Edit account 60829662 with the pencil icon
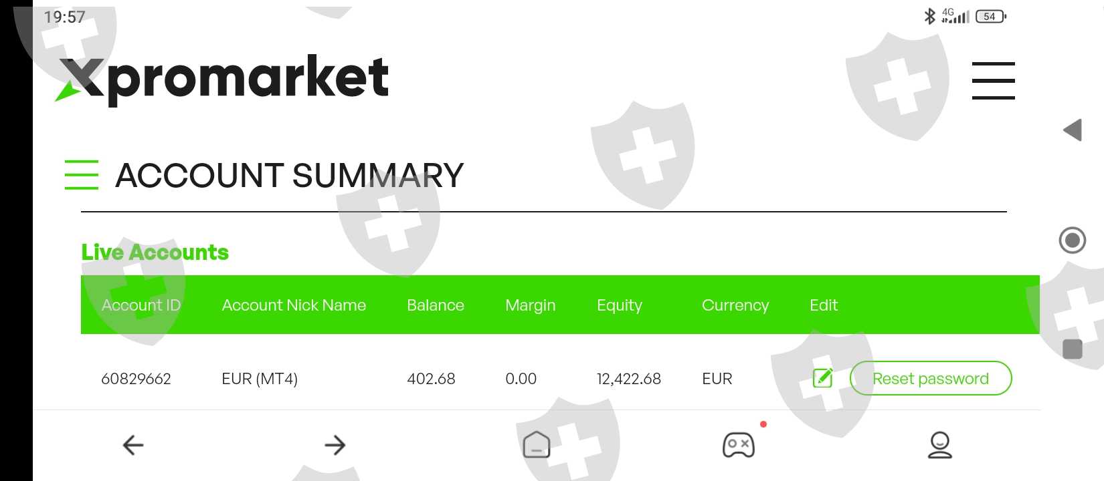 822,378
